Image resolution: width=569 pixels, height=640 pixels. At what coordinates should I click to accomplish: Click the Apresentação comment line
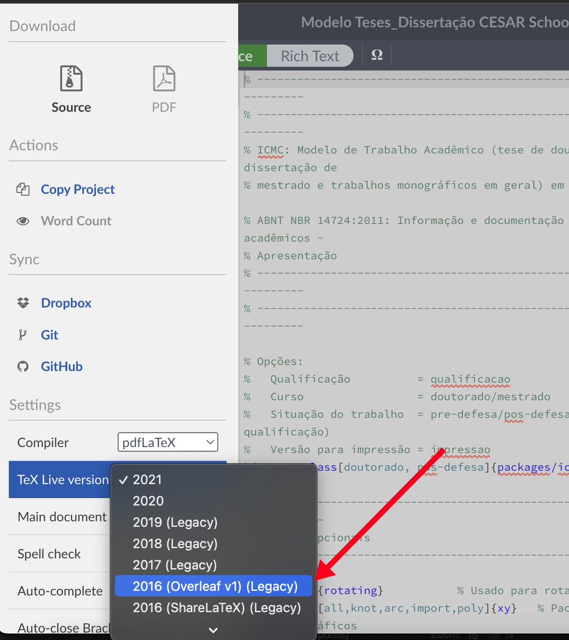291,256
